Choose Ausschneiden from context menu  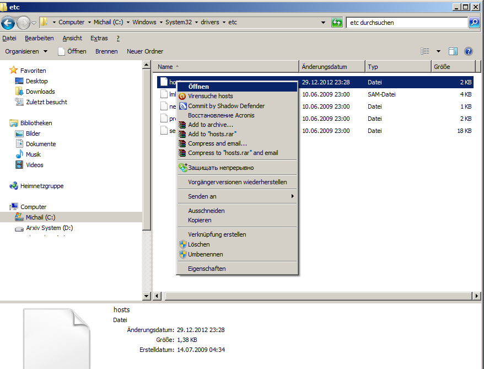pos(237,211)
